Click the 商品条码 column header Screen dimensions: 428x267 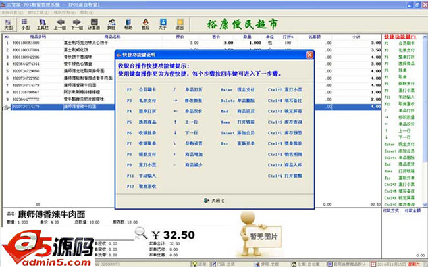click(x=38, y=37)
